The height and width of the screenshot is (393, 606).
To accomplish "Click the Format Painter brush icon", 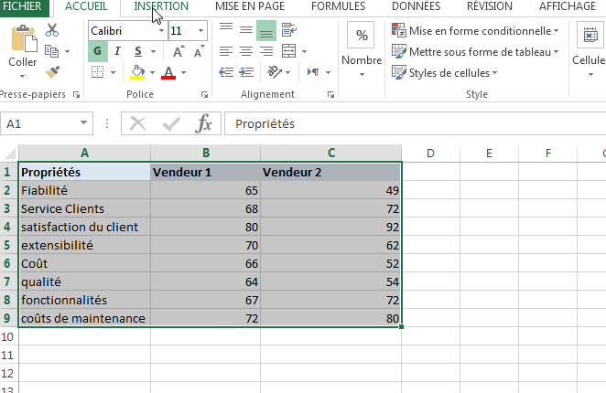I will click(x=51, y=70).
